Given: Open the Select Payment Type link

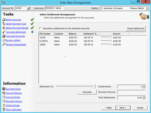Looking at the screenshot, I should (x=16, y=24).
